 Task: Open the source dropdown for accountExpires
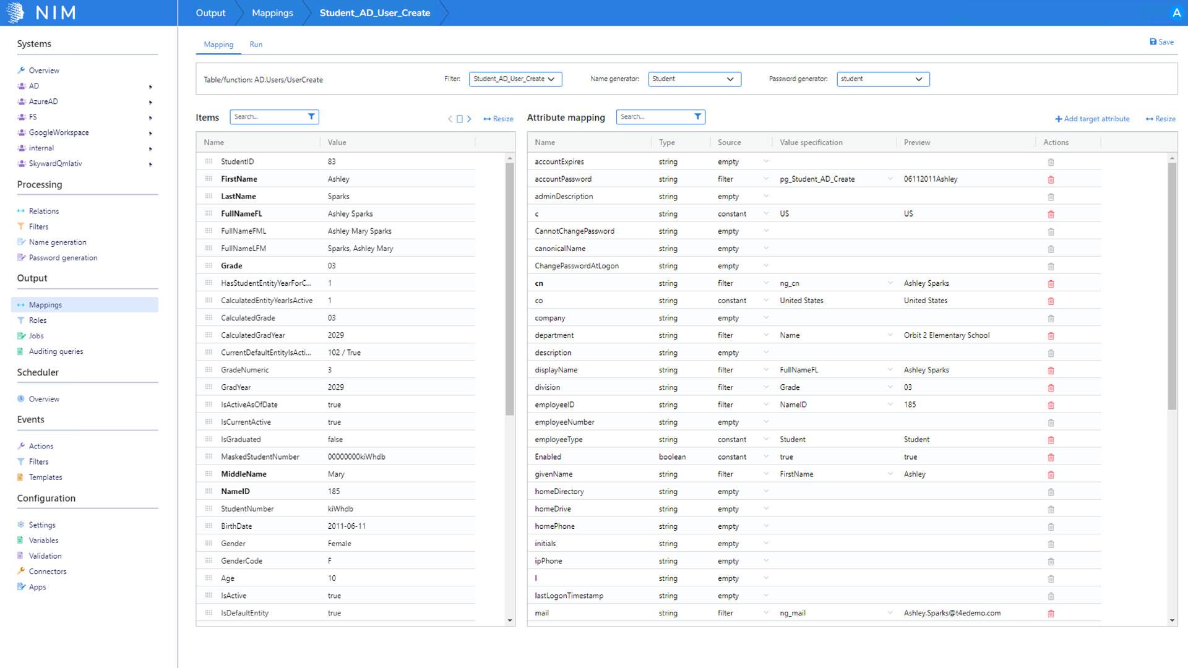coord(766,161)
